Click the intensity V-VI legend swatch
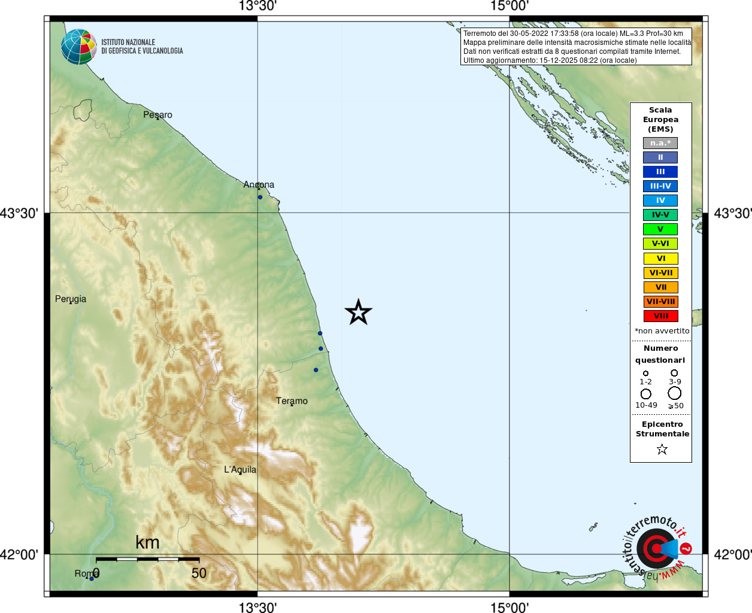Screen dimensions: 752x613 [x=660, y=244]
